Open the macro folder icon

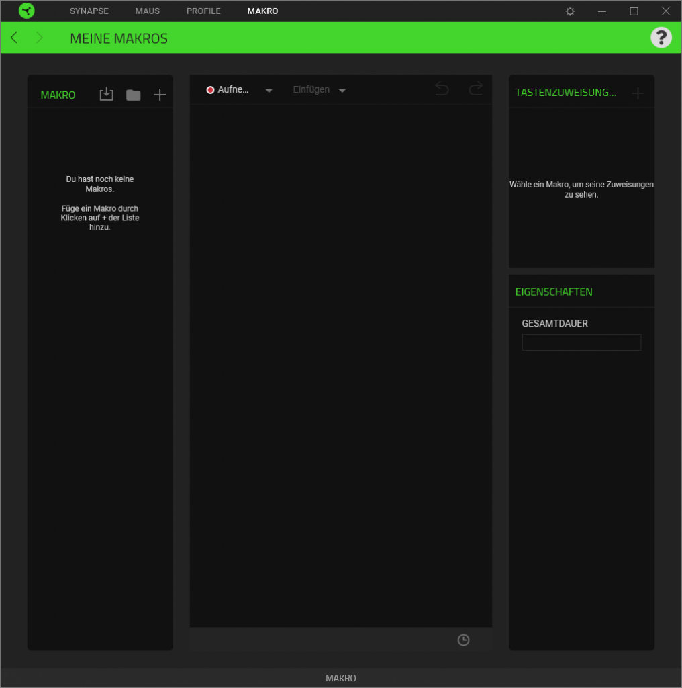pyautogui.click(x=133, y=95)
